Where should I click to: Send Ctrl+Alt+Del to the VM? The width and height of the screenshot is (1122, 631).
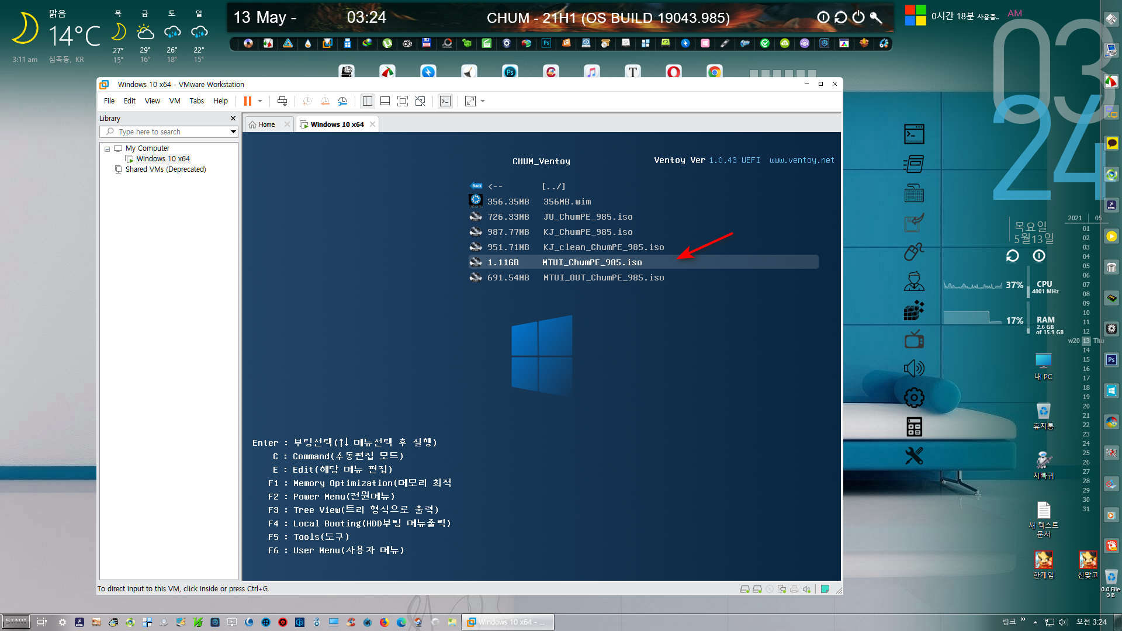pos(282,101)
